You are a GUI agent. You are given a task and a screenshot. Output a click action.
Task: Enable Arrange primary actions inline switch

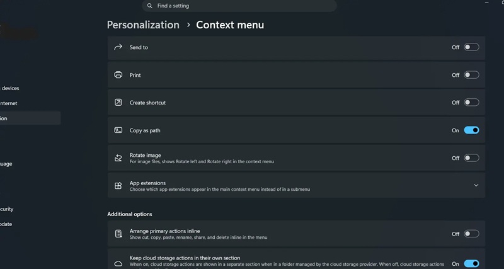pos(471,234)
